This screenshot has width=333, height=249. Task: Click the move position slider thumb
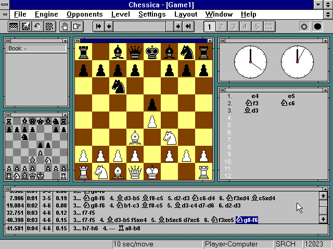pyautogui.click(x=170, y=26)
